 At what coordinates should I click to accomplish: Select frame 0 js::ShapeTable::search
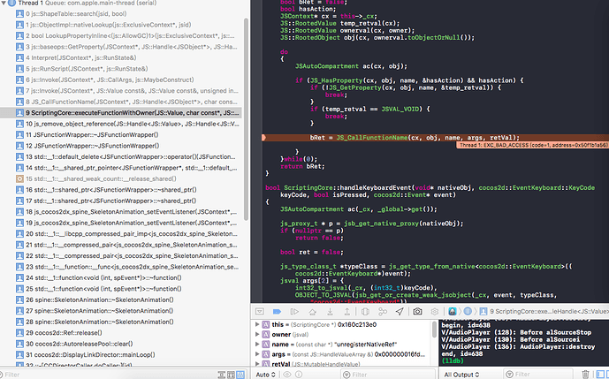click(121, 14)
